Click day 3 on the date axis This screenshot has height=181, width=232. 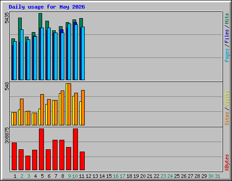tap(29, 176)
